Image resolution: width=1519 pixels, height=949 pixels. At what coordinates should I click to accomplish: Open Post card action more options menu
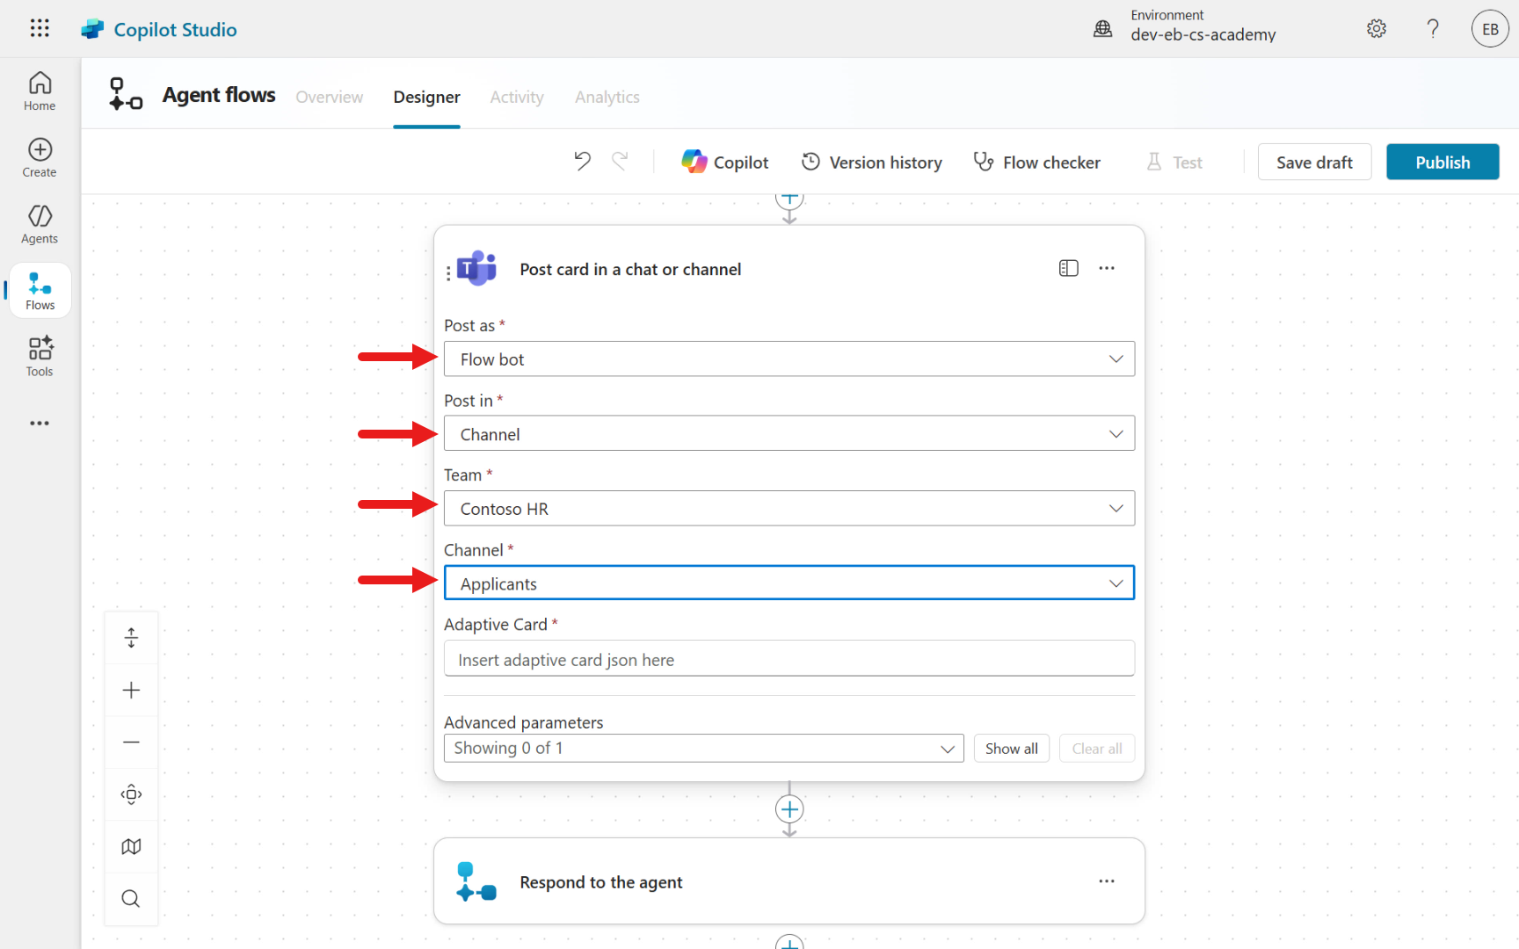[1107, 269]
